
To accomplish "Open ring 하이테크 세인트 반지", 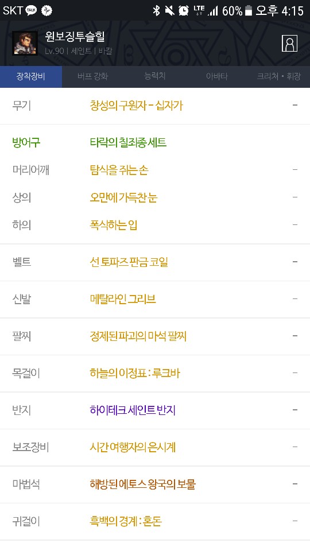I will point(133,410).
